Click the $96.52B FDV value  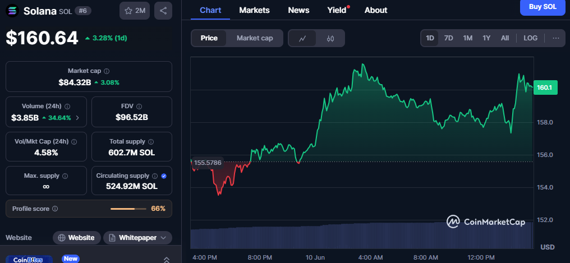click(x=132, y=117)
